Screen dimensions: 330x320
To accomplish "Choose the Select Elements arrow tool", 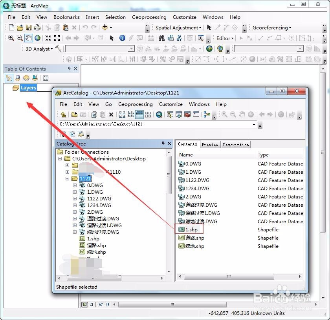I will (x=112, y=38).
